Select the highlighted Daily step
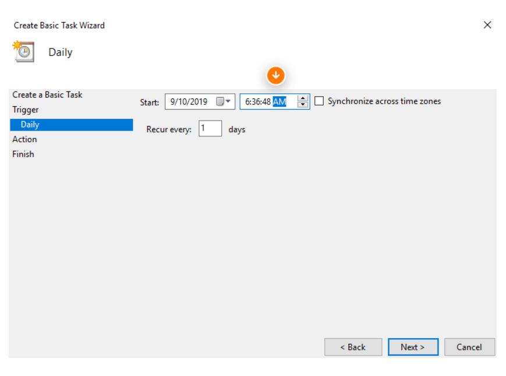This screenshot has height=376, width=506. [30, 124]
